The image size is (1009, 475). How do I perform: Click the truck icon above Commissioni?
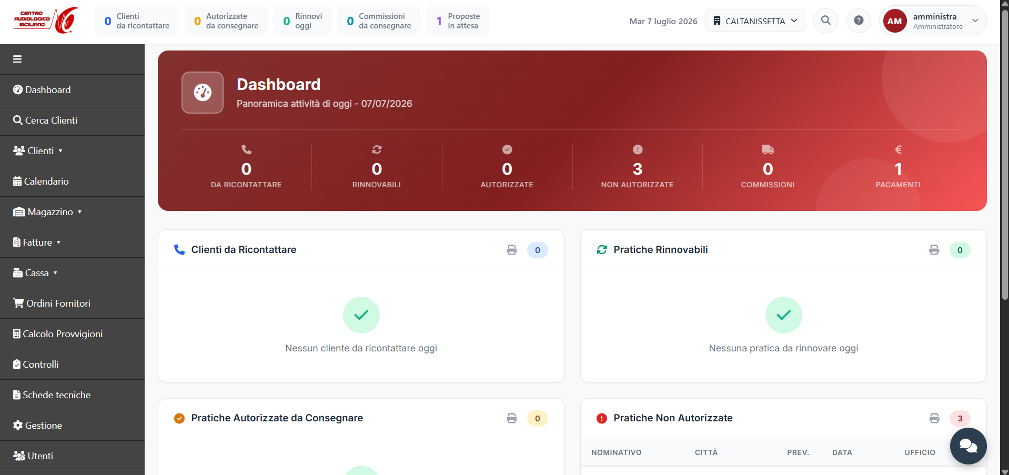(768, 149)
